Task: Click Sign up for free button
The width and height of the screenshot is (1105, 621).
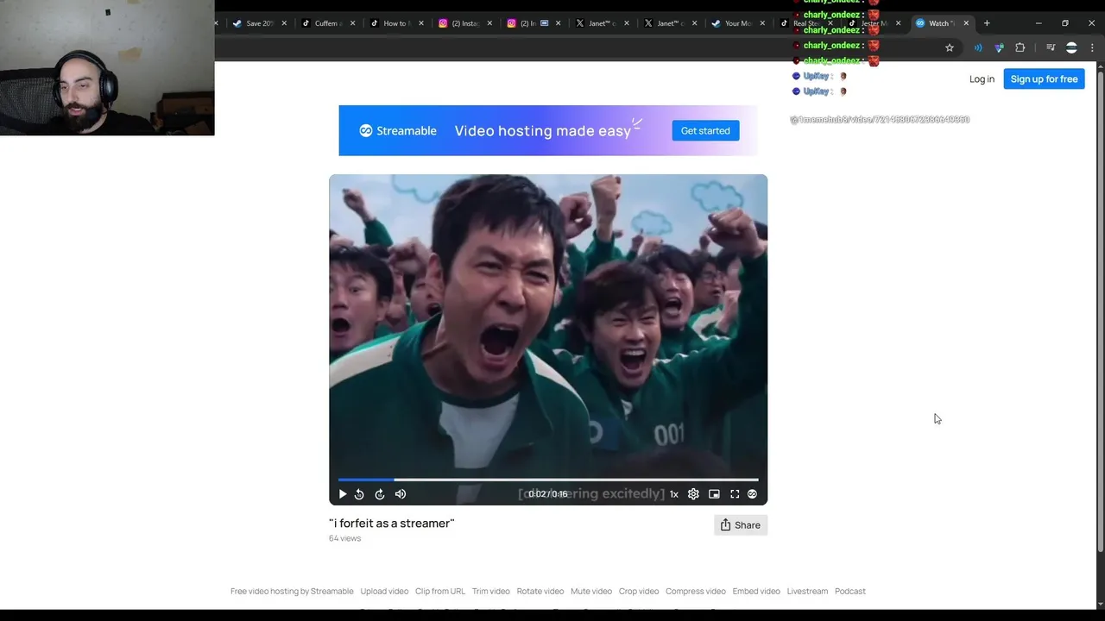Action: pos(1044,79)
